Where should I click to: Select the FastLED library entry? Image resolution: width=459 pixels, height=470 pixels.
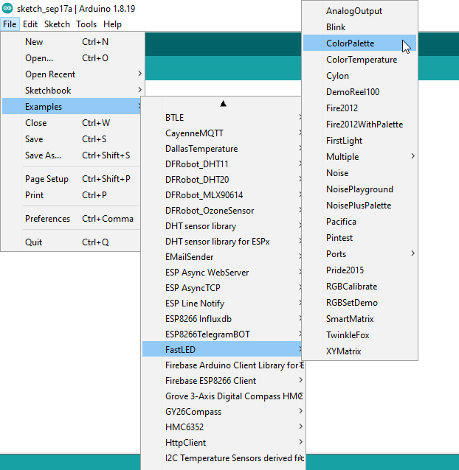pyautogui.click(x=223, y=350)
